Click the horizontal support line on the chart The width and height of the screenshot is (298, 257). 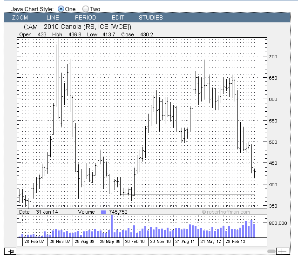pyautogui.click(x=188, y=195)
